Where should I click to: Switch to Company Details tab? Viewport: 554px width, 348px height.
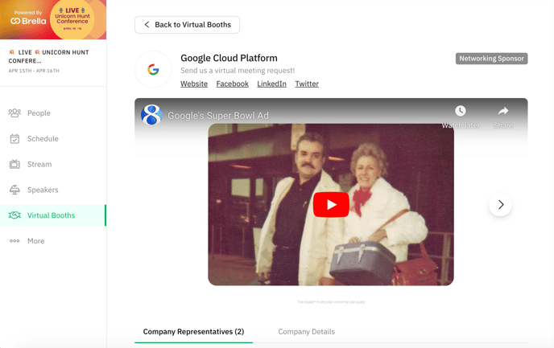(x=306, y=332)
